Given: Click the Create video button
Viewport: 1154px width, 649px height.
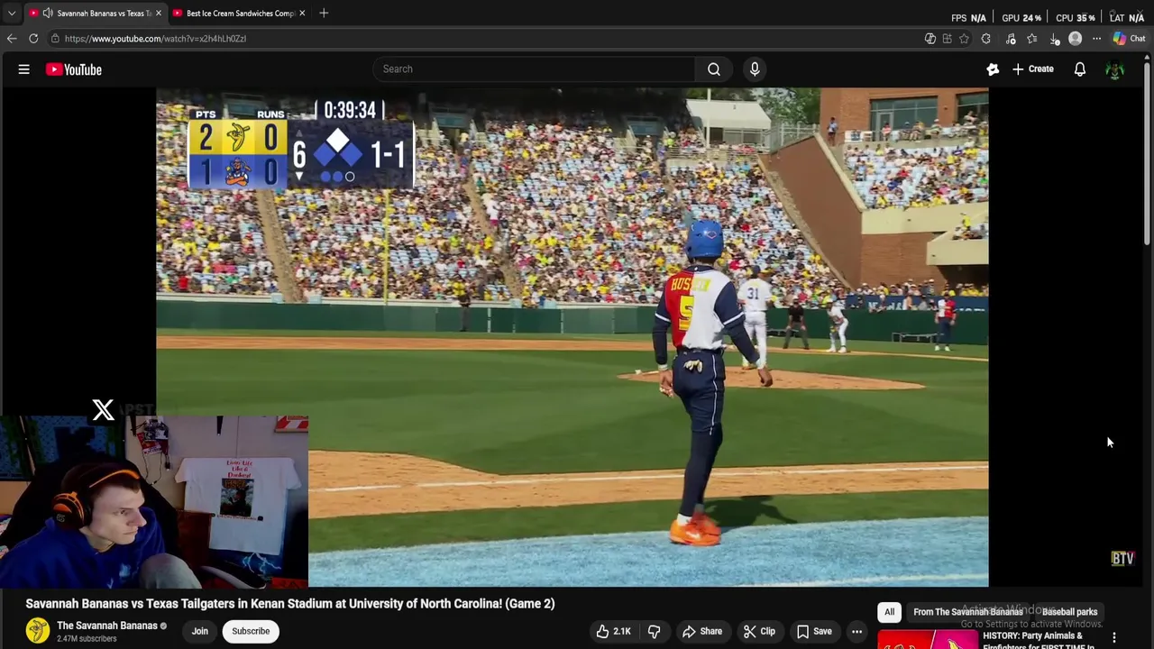Looking at the screenshot, I should pos(1032,69).
